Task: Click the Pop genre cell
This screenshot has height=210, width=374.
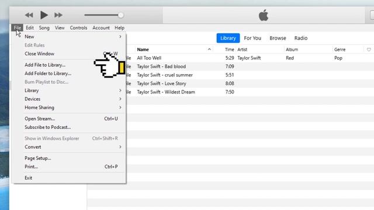Action: pyautogui.click(x=338, y=58)
